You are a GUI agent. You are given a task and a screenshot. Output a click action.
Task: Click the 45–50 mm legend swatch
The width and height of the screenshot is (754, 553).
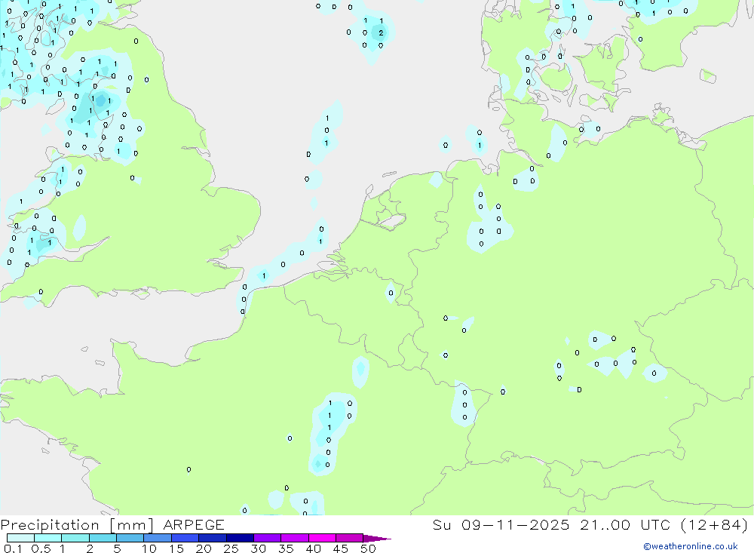coord(350,538)
